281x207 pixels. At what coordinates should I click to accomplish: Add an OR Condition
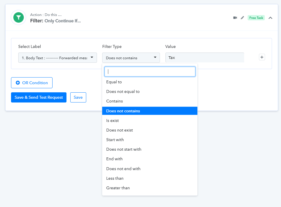[x=32, y=83]
